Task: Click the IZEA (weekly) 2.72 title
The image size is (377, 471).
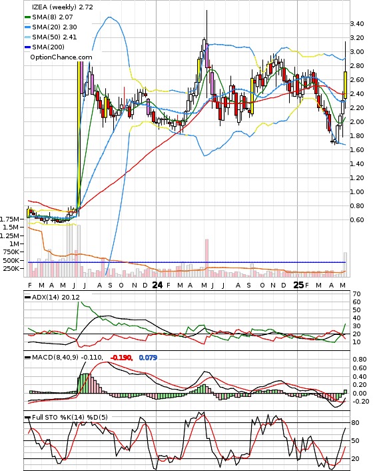Action: [63, 7]
